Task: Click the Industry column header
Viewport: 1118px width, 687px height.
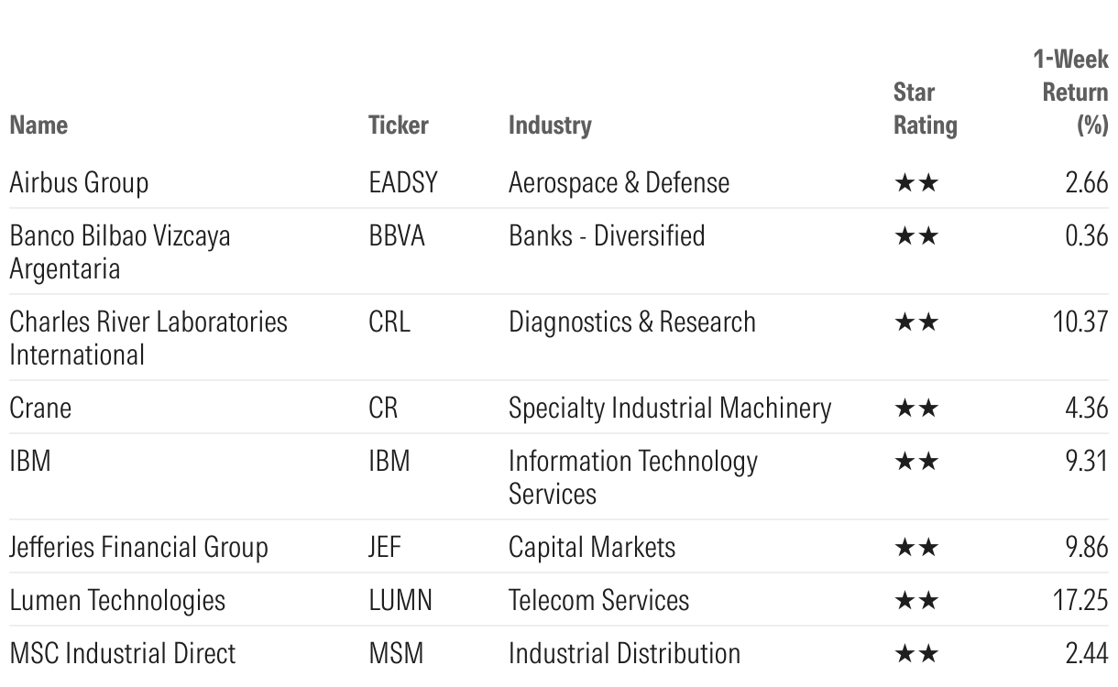Action: (550, 125)
